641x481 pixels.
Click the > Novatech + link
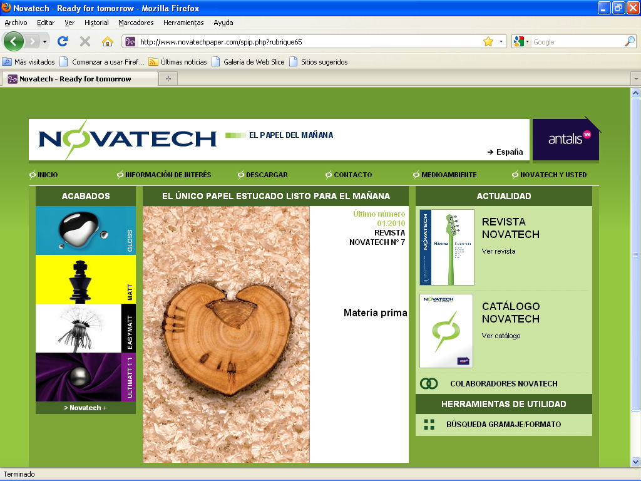(x=85, y=408)
